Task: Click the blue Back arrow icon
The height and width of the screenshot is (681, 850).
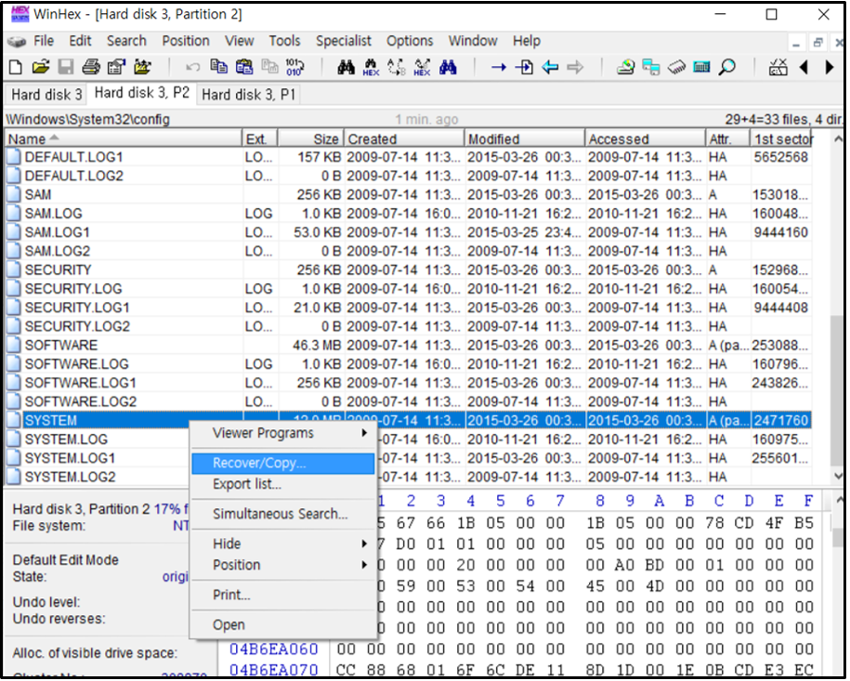Action: click(550, 67)
